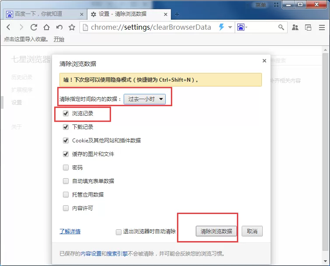
Task: Open the 菜单 menu in title bar
Action: [261, 5]
